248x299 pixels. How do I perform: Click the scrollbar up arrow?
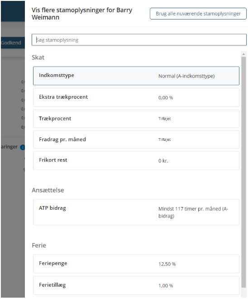243,54
